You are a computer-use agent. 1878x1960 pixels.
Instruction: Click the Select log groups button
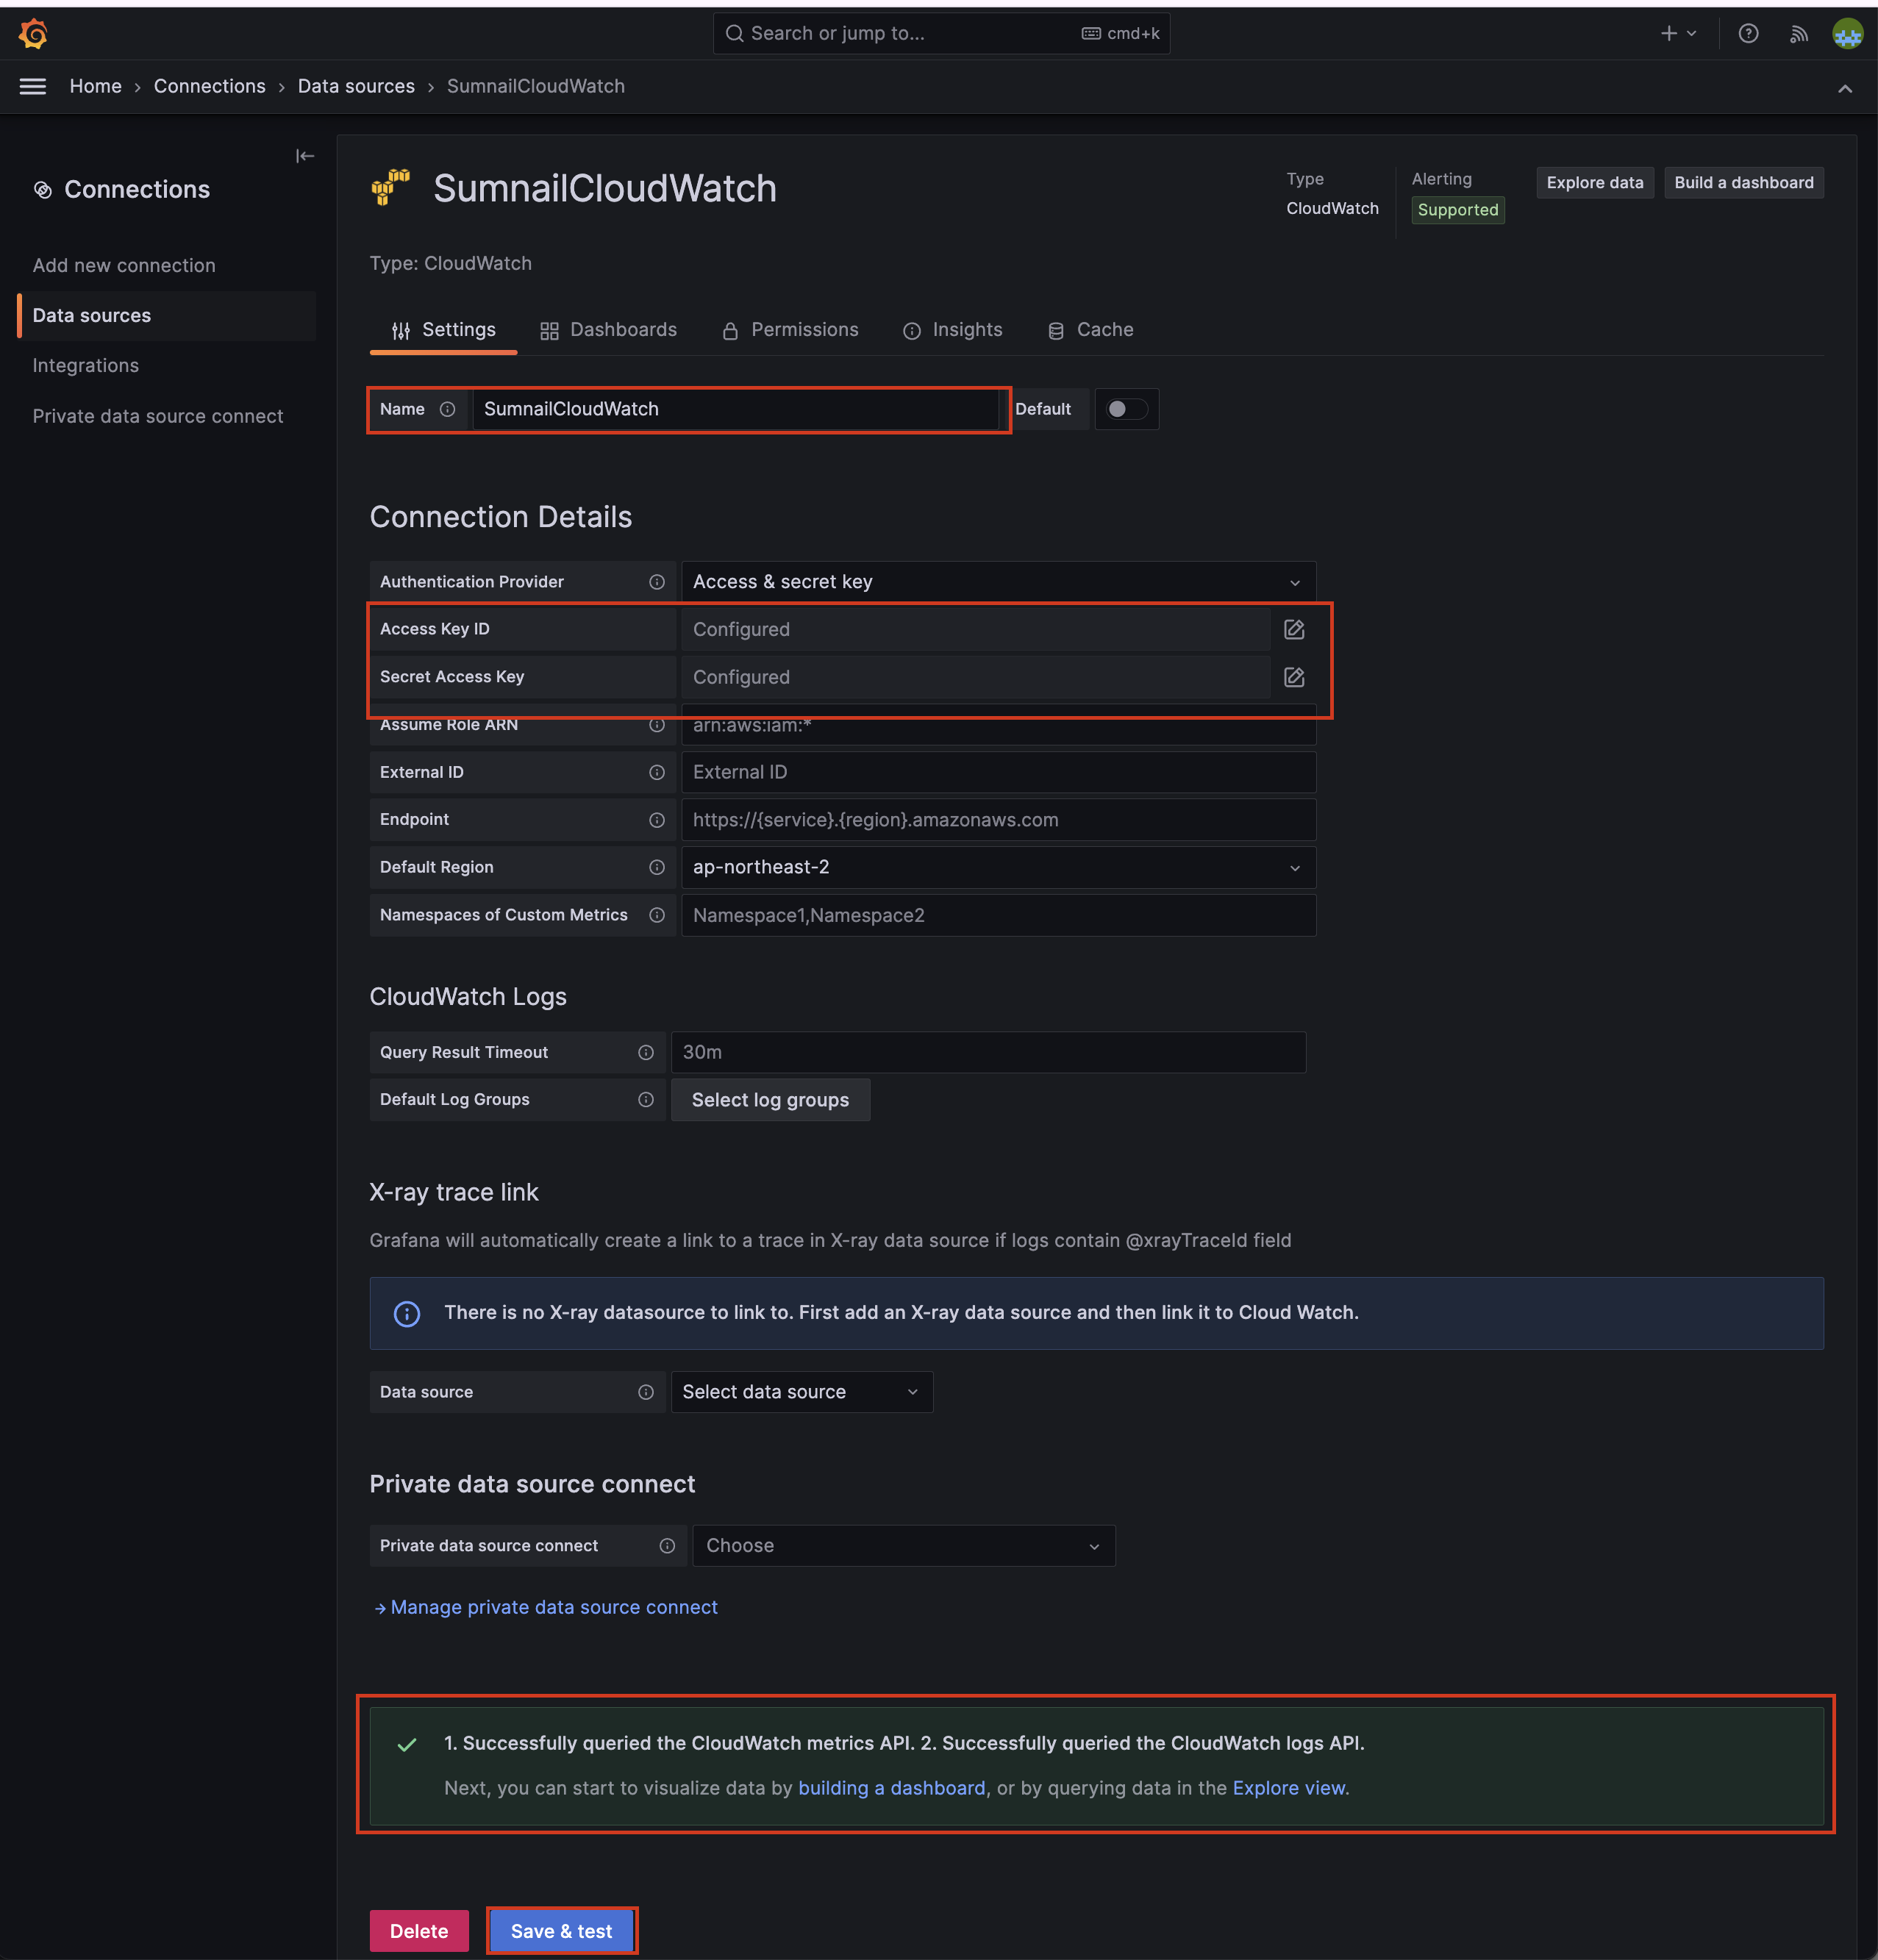coord(770,1100)
